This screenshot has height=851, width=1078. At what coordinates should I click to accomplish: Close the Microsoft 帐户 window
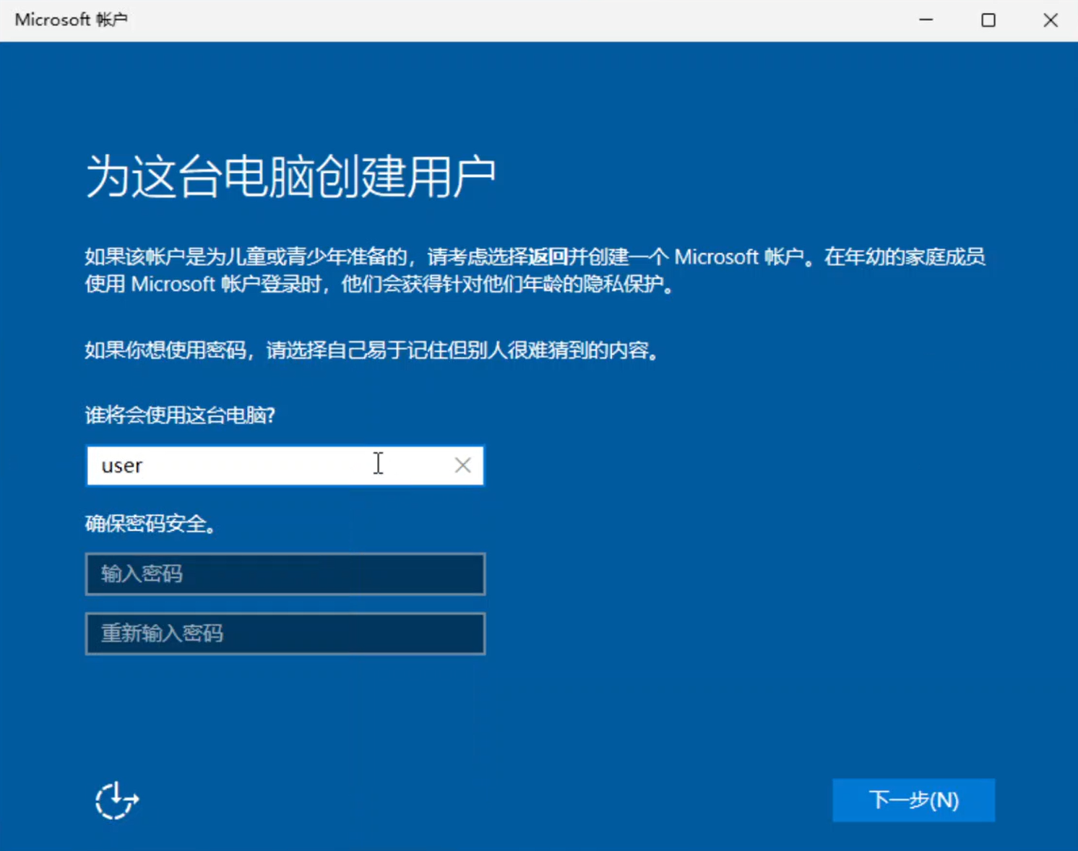(1050, 20)
